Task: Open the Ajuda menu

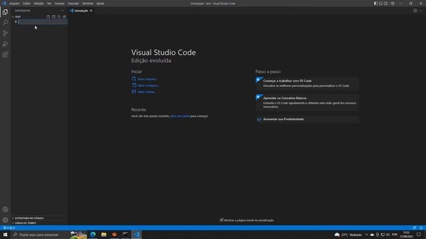Action: pyautogui.click(x=101, y=3)
